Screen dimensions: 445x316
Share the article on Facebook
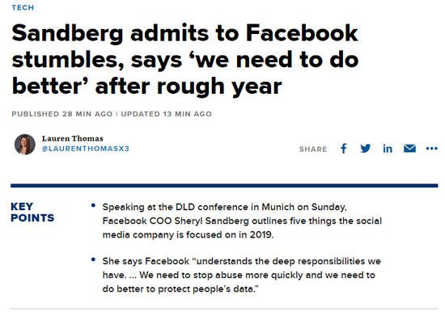(x=344, y=149)
